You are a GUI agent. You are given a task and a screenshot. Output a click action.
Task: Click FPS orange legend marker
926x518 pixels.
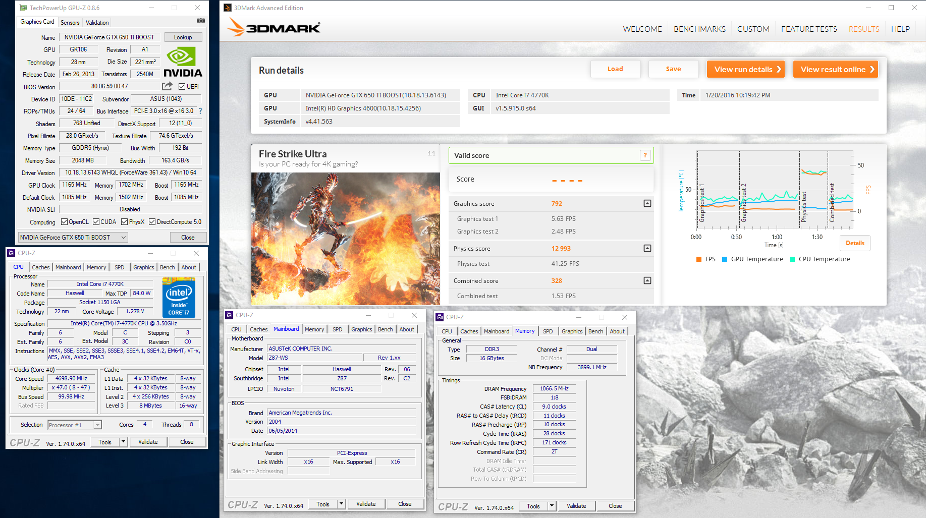pos(699,259)
